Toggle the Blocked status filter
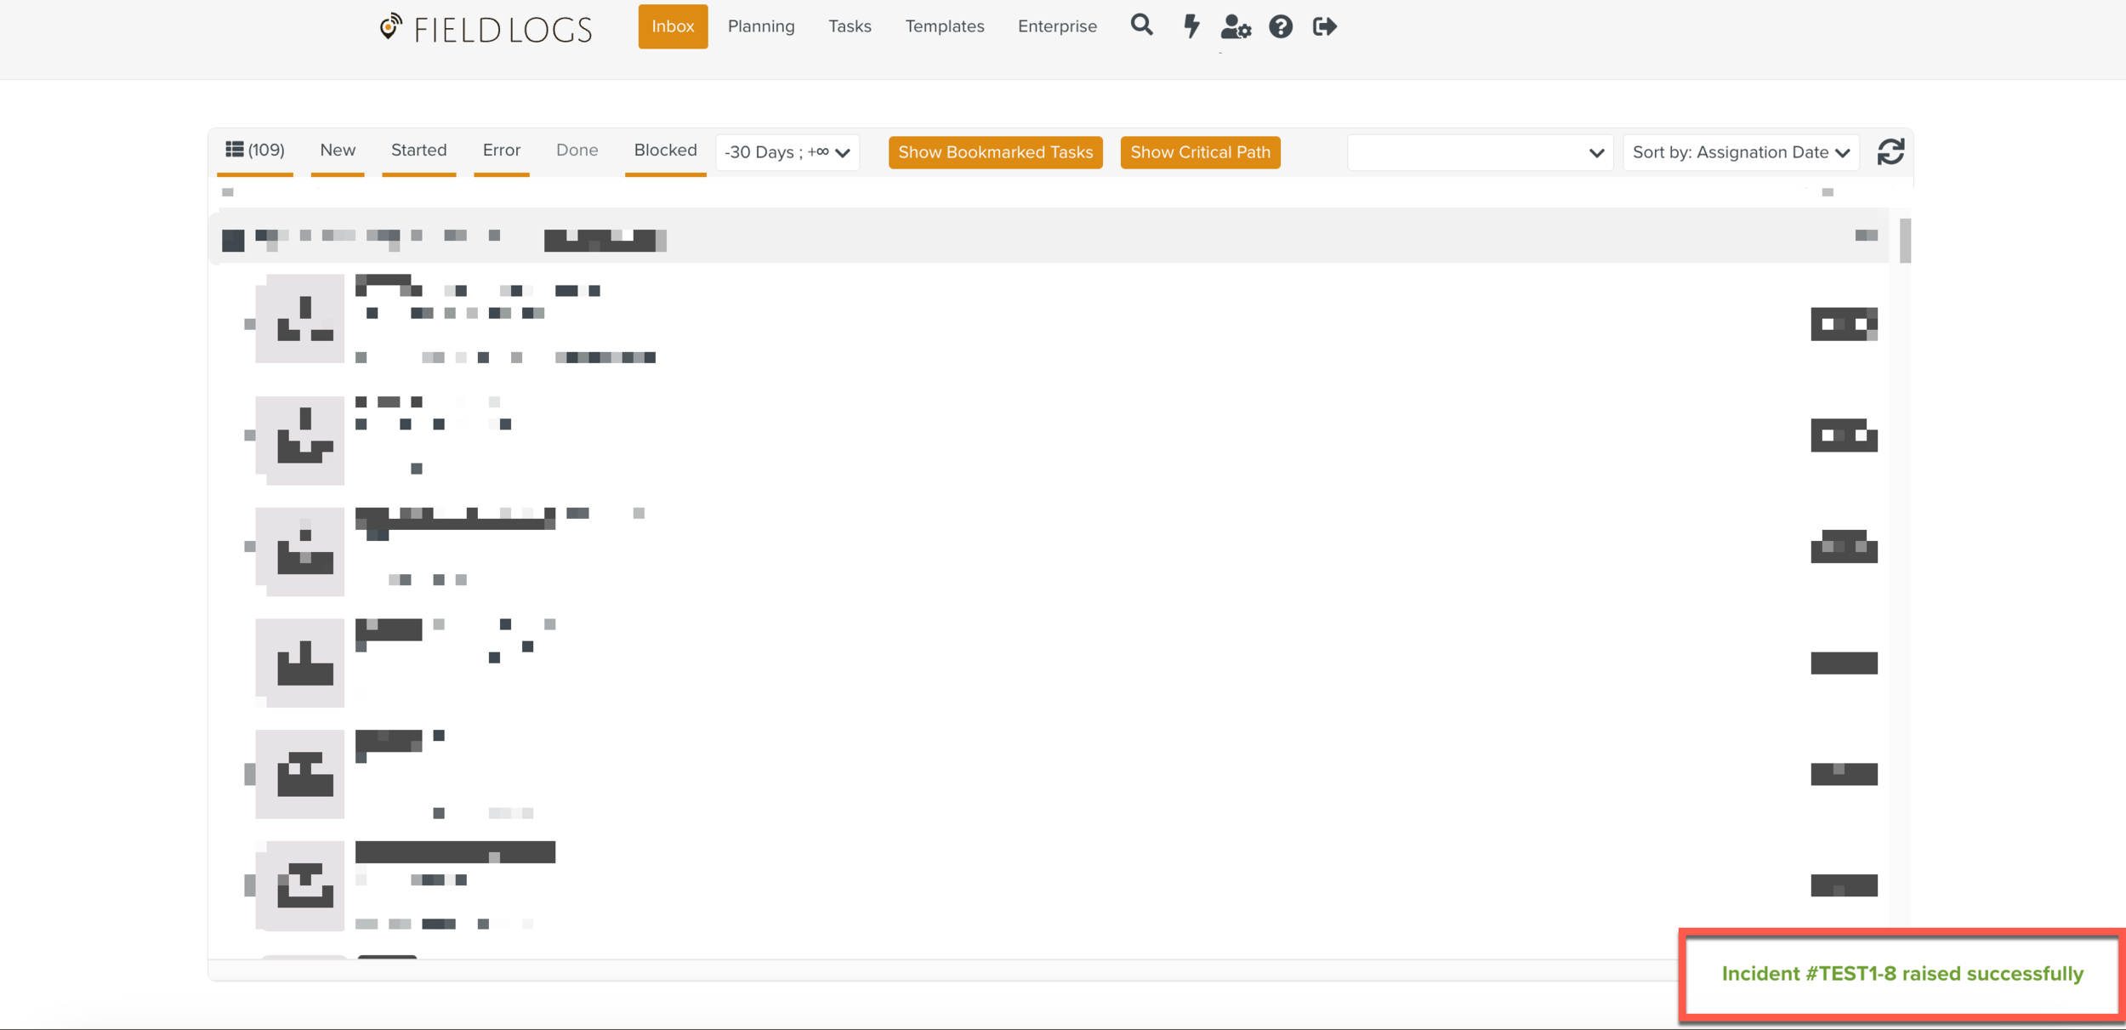This screenshot has height=1030, width=2126. [x=665, y=151]
